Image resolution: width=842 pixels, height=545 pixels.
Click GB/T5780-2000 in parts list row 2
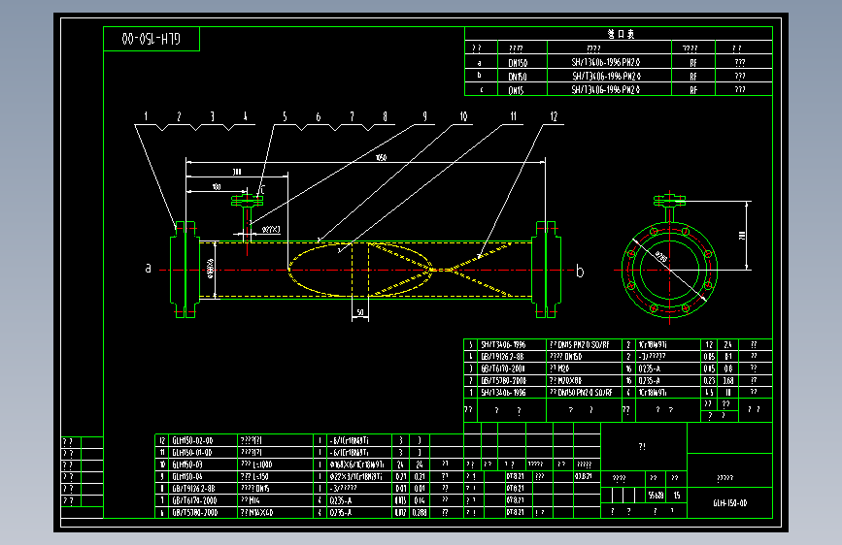tap(503, 380)
